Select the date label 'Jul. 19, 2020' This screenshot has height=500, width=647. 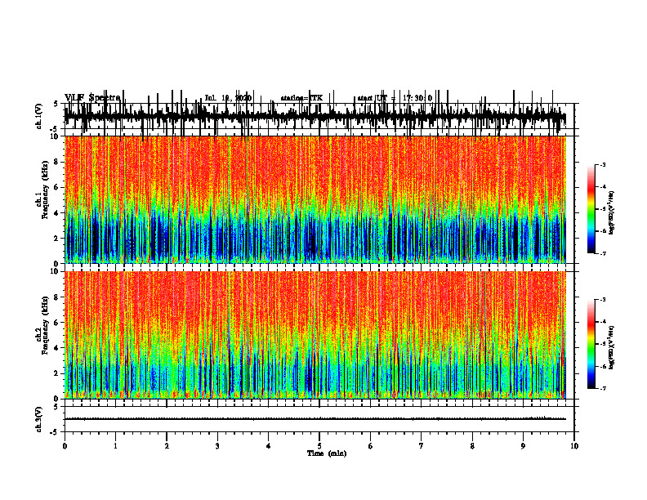(228, 98)
